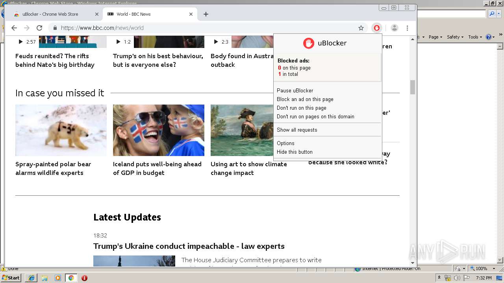The height and width of the screenshot is (283, 504).
Task: Choose Hide this button
Action: (x=295, y=152)
